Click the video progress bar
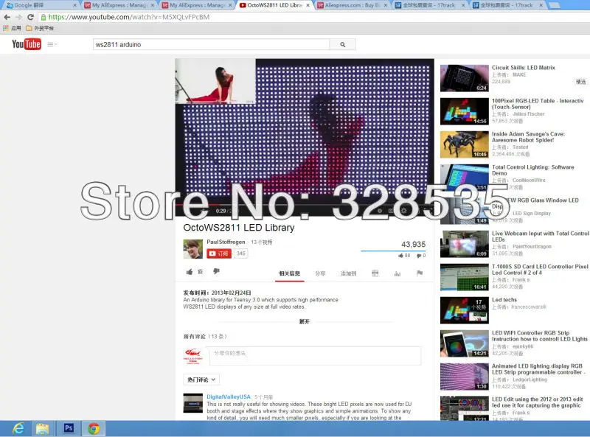Viewport: 590px width, 437px height. point(305,205)
